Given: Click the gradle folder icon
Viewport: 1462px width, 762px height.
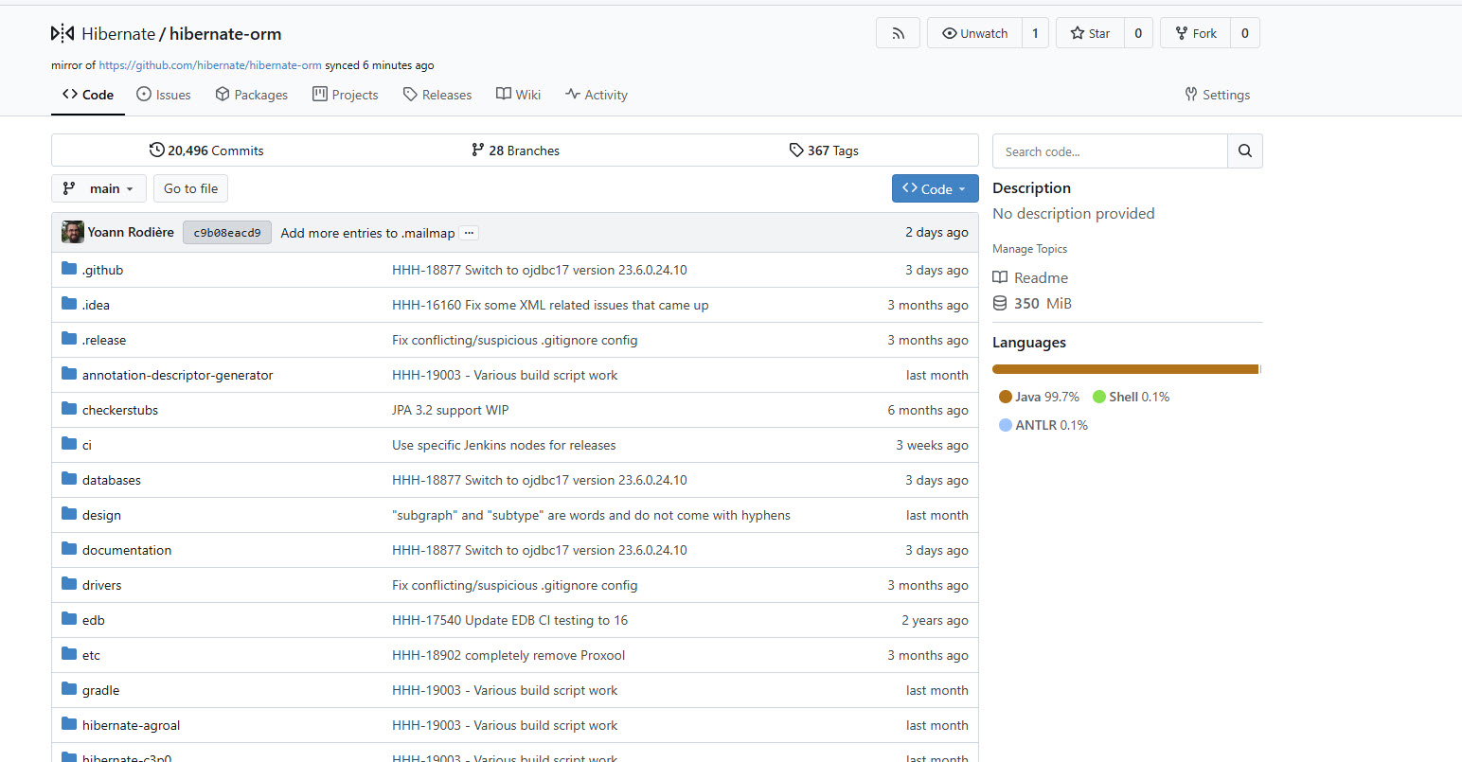Looking at the screenshot, I should [x=69, y=689].
